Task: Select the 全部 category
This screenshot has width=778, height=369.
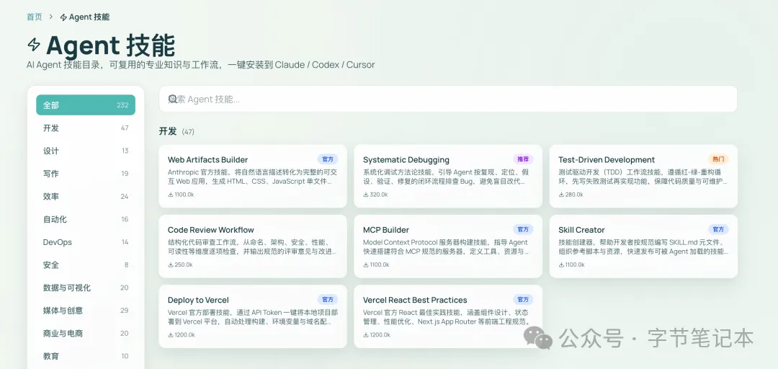Action: (85, 105)
